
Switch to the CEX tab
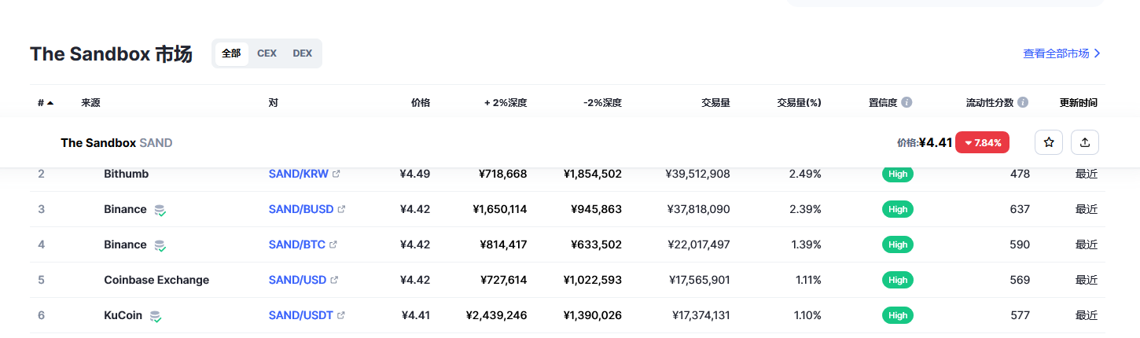267,53
